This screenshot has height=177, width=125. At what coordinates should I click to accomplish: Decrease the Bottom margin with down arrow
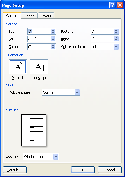pyautogui.click(x=116, y=33)
